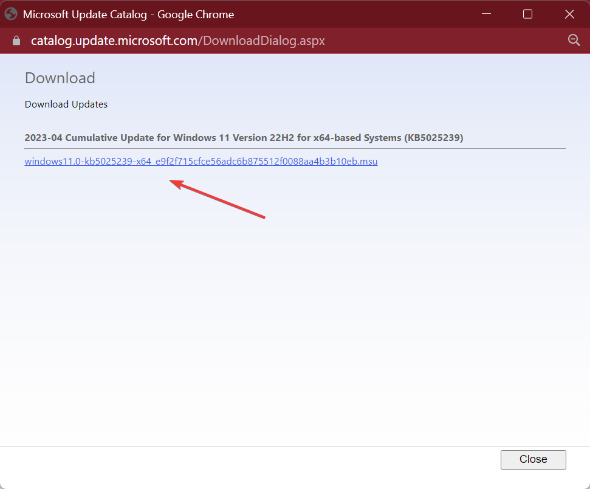Click the lock site-info icon
The width and height of the screenshot is (590, 489).
16,40
